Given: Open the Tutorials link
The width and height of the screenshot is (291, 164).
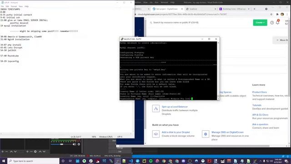Looking at the screenshot, I should pyautogui.click(x=256, y=105).
